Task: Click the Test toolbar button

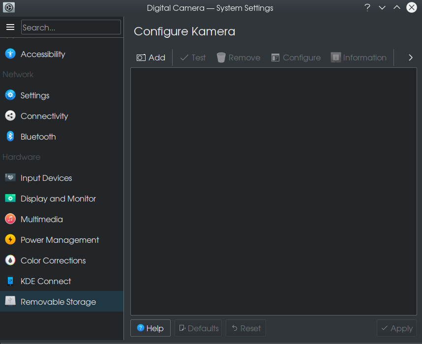Action: (193, 57)
